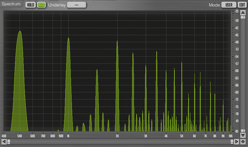Image resolution: width=248 pixels, height=147 pixels.
Task: Click the Spectrum panel title
Action: [x=11, y=4]
